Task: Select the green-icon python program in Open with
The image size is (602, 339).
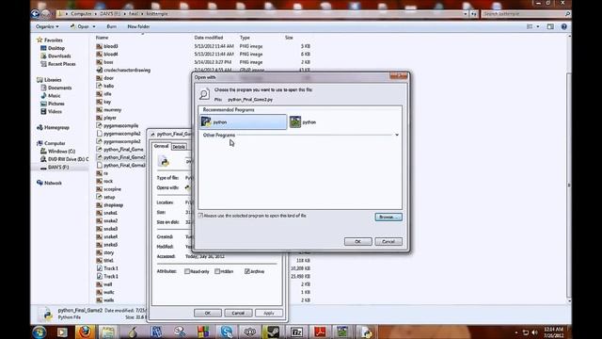Action: click(303, 122)
